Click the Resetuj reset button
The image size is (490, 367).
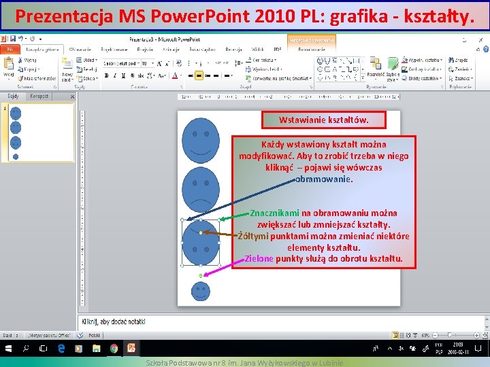(87, 69)
